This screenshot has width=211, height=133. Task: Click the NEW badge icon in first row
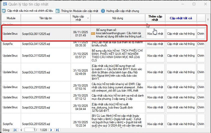click(93, 33)
